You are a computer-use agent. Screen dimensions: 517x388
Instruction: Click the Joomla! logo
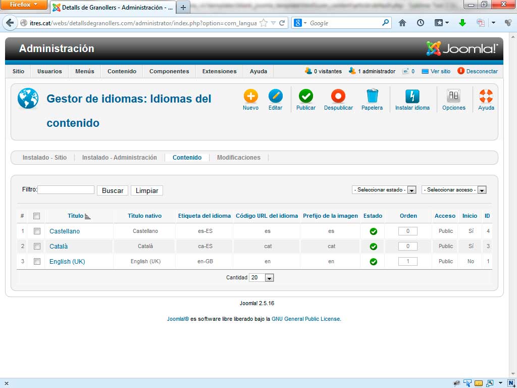tap(461, 48)
